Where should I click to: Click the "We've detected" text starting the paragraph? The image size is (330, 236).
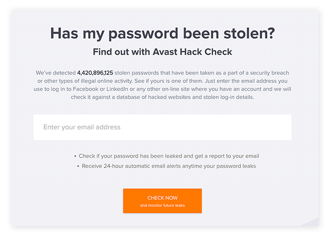(x=55, y=73)
